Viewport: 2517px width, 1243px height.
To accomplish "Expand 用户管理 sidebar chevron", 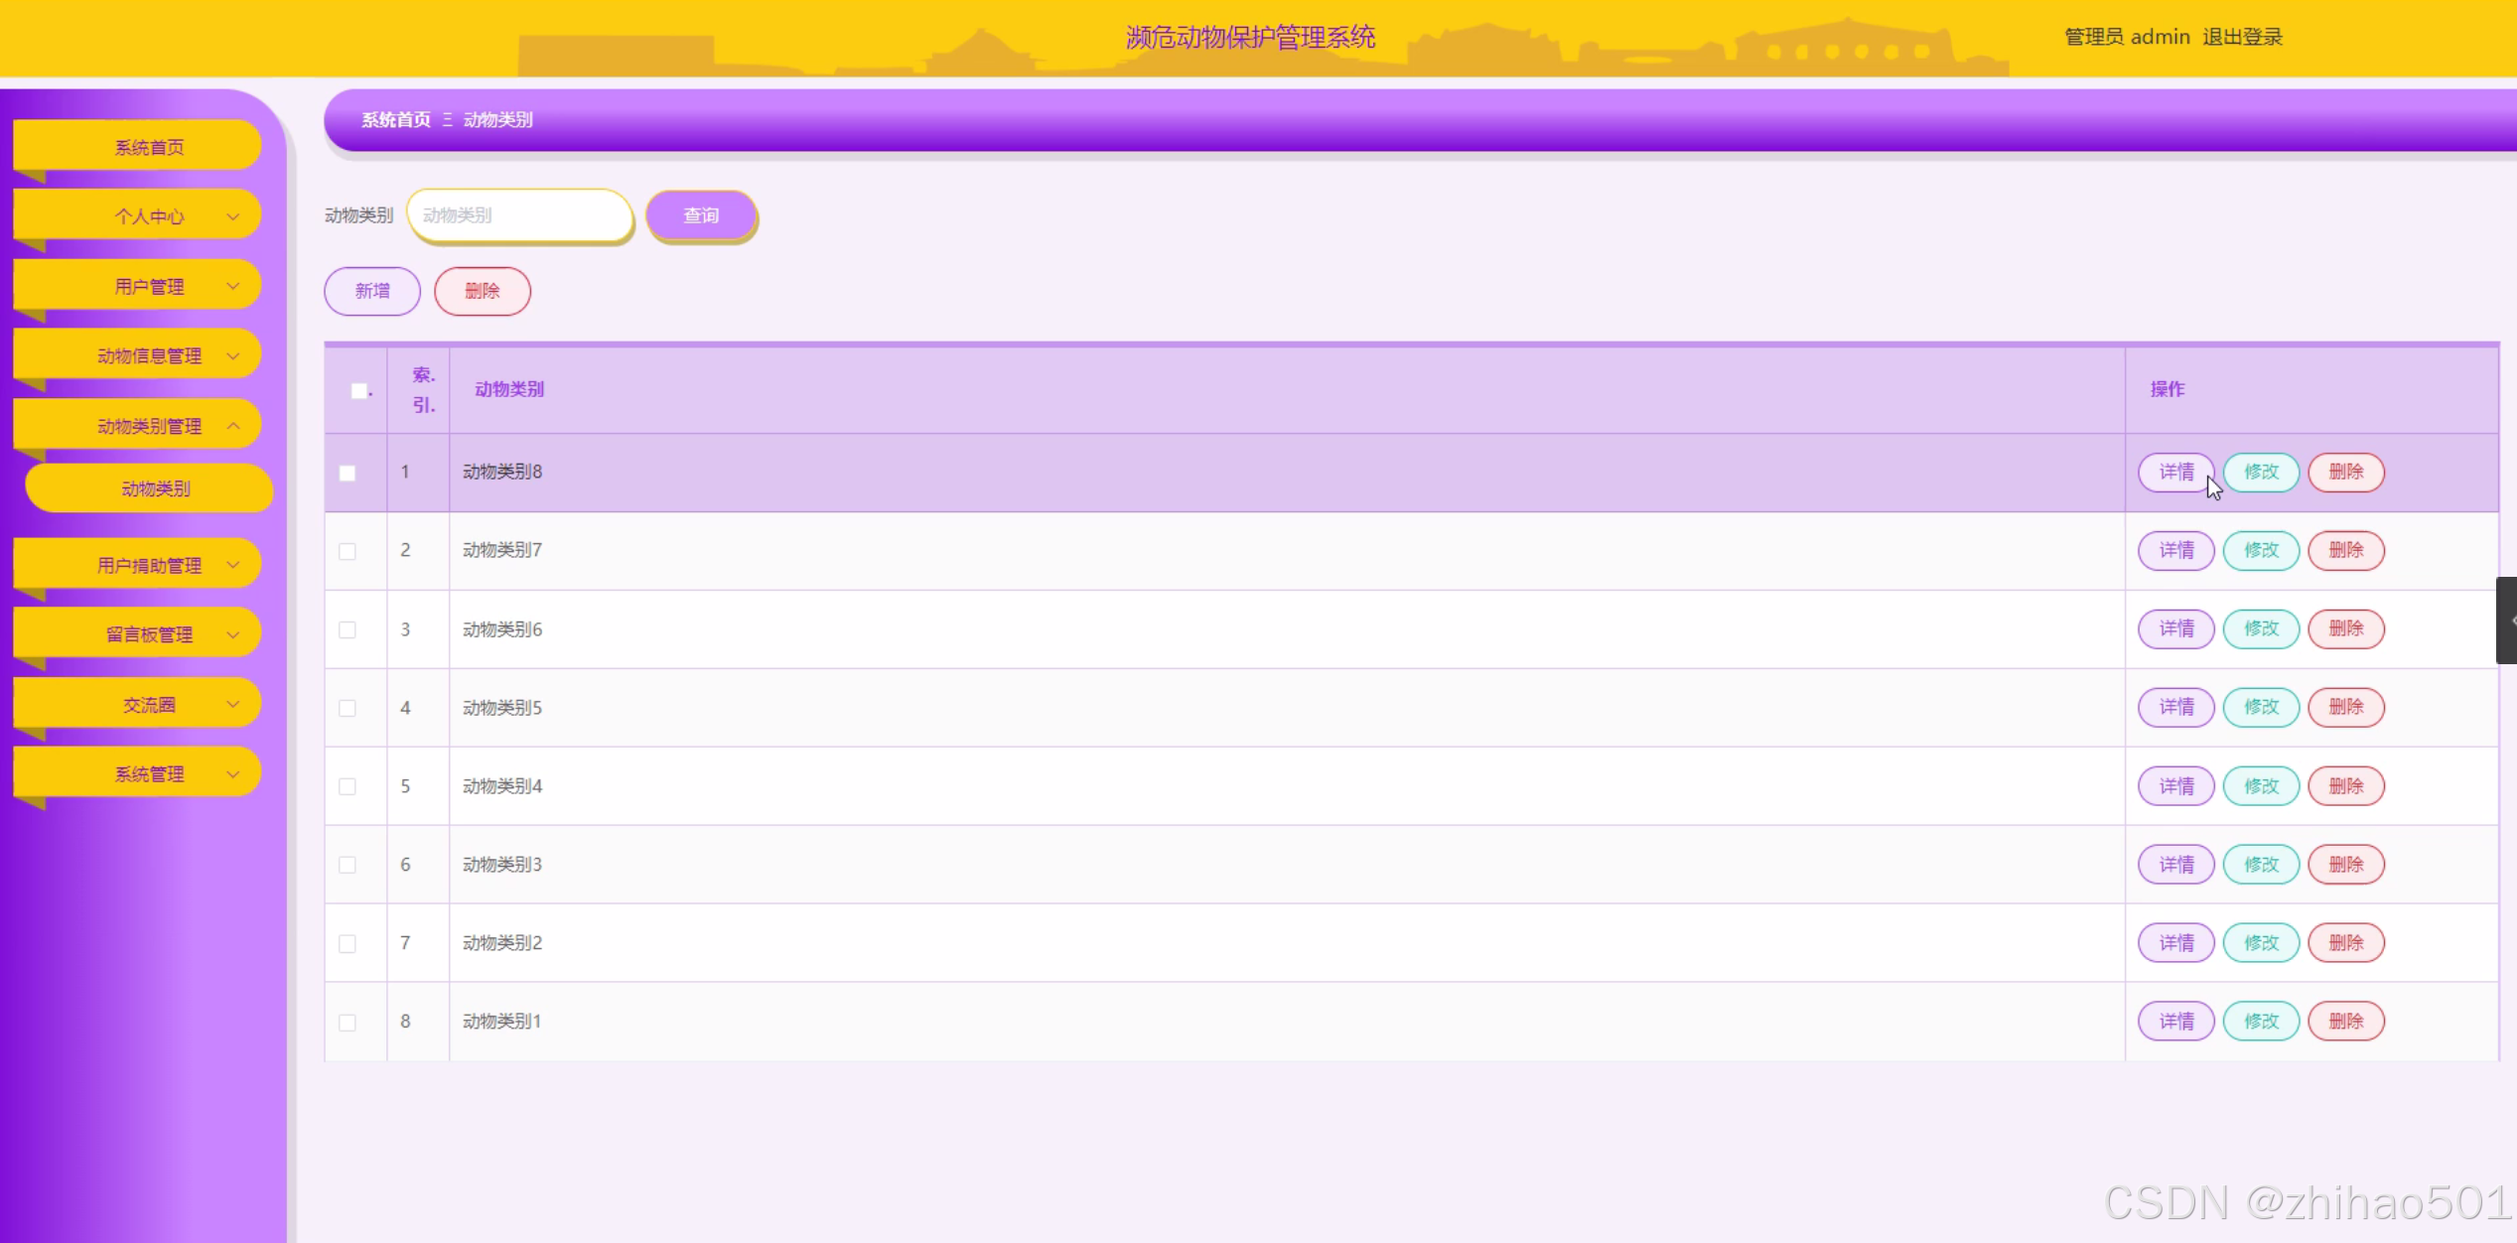I will click(x=233, y=286).
